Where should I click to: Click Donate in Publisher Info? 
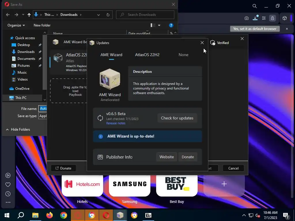point(188,157)
